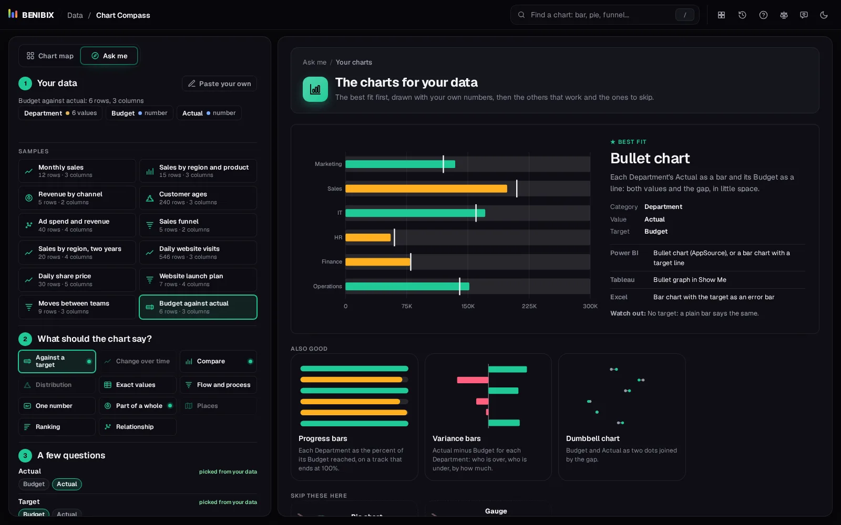Open the Variance bars chart card
This screenshot has width=841, height=525.
click(x=488, y=417)
